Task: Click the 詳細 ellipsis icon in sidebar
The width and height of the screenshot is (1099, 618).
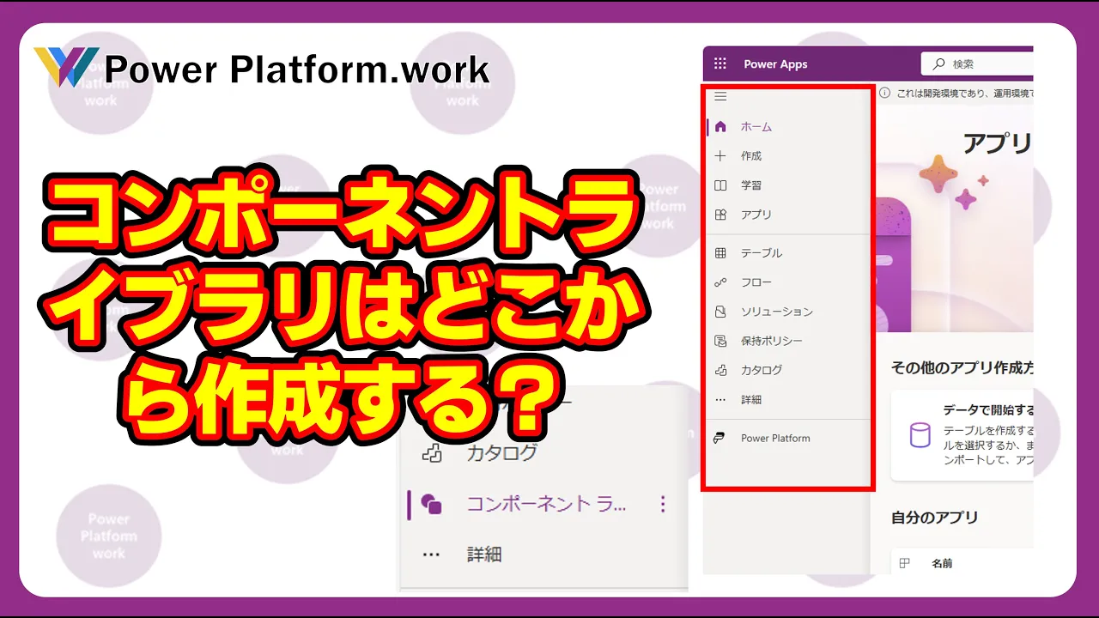Action: 720,400
